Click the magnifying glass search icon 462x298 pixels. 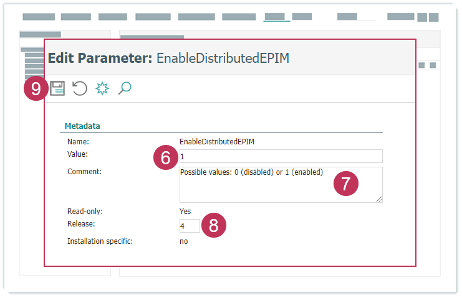click(x=125, y=88)
